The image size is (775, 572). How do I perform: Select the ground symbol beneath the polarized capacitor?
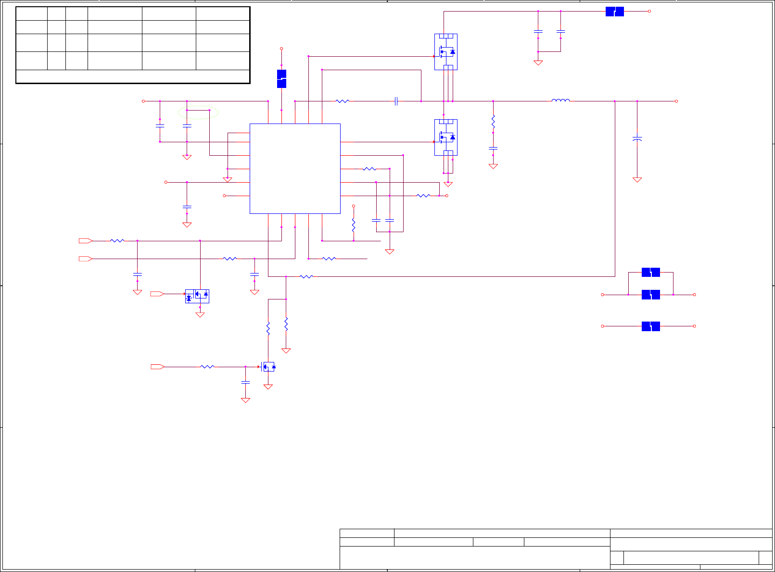(x=637, y=180)
